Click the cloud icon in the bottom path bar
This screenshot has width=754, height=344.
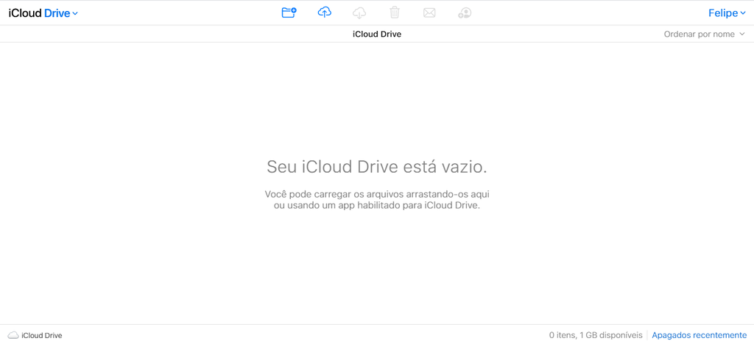13,335
